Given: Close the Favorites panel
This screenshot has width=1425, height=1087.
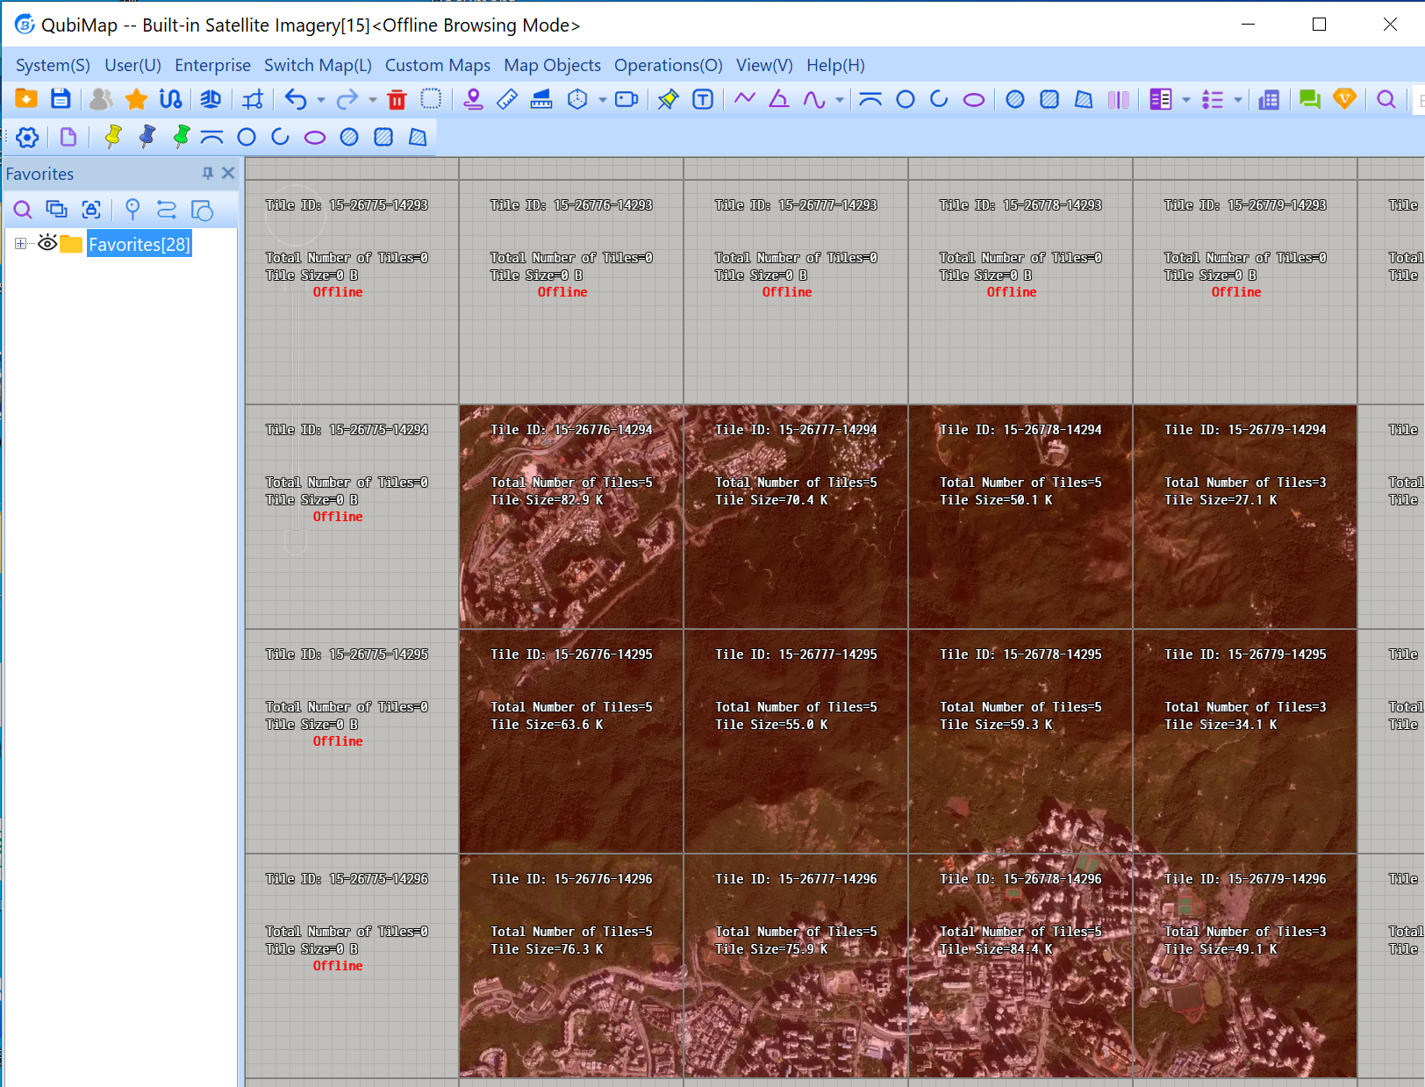Looking at the screenshot, I should click(x=228, y=173).
